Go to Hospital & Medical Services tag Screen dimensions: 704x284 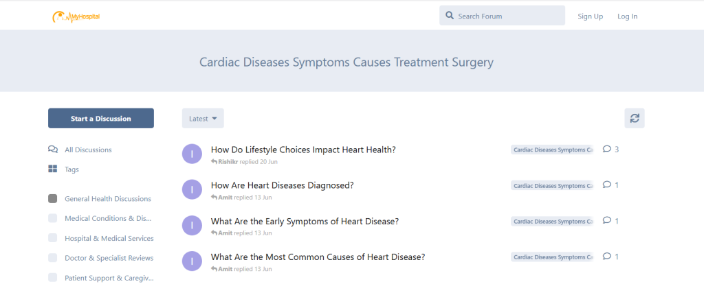pyautogui.click(x=109, y=238)
